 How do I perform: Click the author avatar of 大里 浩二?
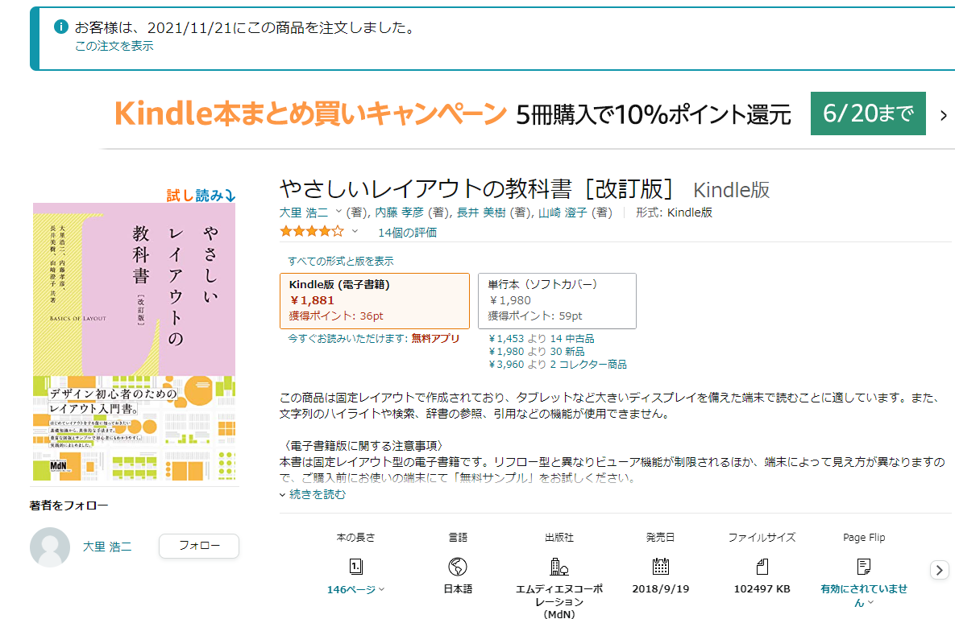coord(50,547)
